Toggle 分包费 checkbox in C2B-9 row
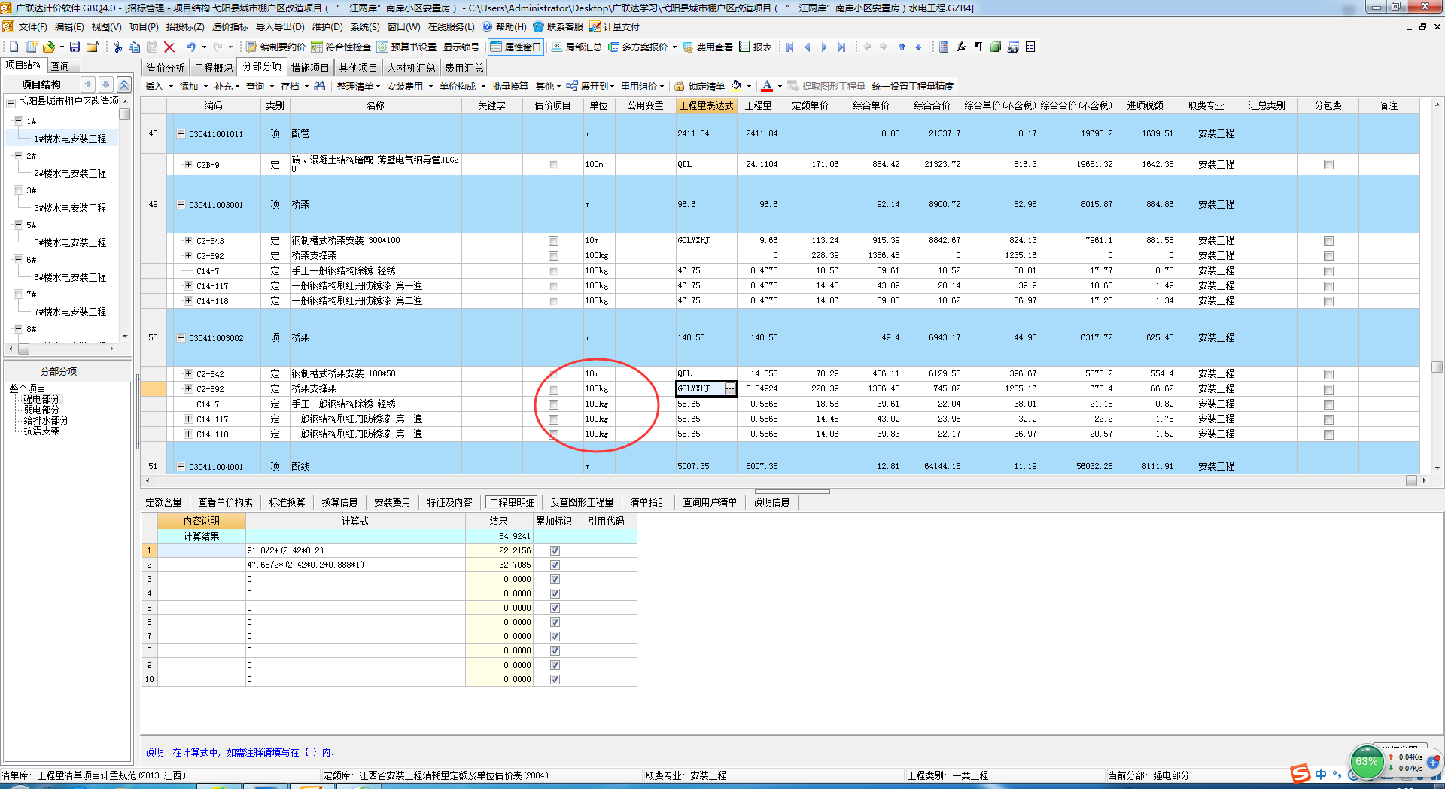 point(1328,164)
